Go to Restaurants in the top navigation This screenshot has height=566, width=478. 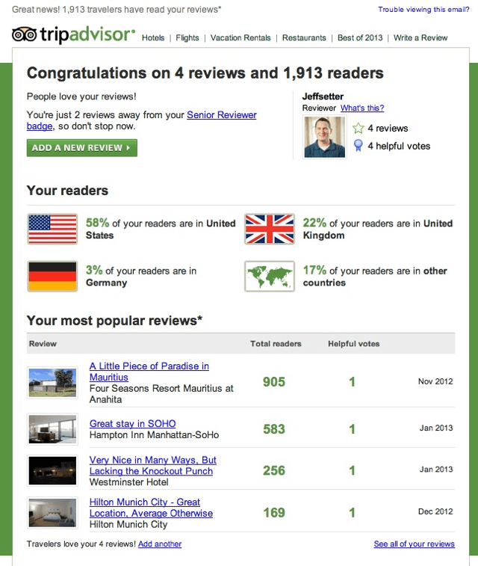[x=304, y=38]
